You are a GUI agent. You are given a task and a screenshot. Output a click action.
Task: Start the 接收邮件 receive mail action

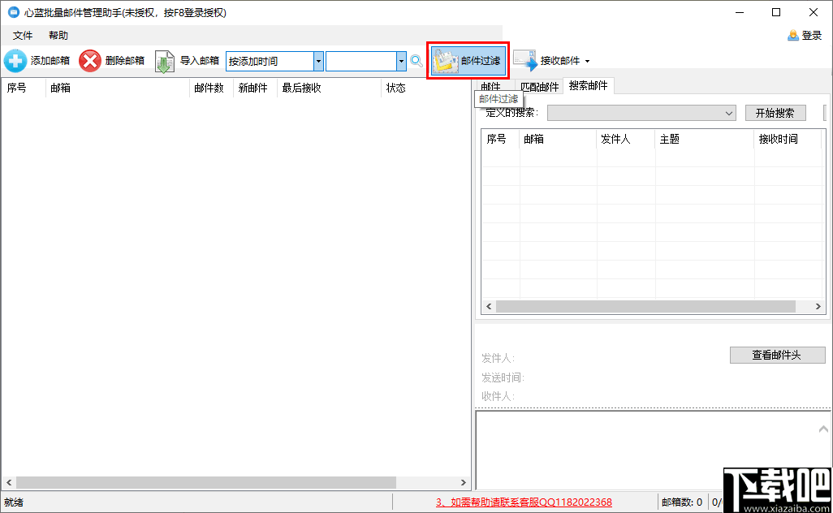[524, 60]
